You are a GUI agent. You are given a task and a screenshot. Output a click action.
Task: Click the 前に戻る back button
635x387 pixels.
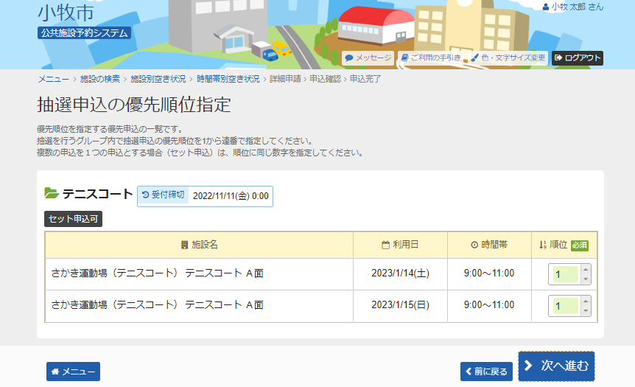(486, 371)
